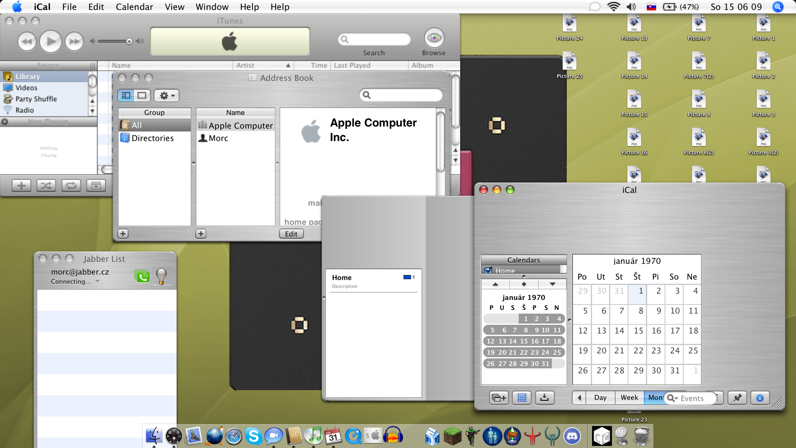This screenshot has height=448, width=796.
Task: Click the Wi-Fi status icon in the menu bar
Action: pos(613,7)
